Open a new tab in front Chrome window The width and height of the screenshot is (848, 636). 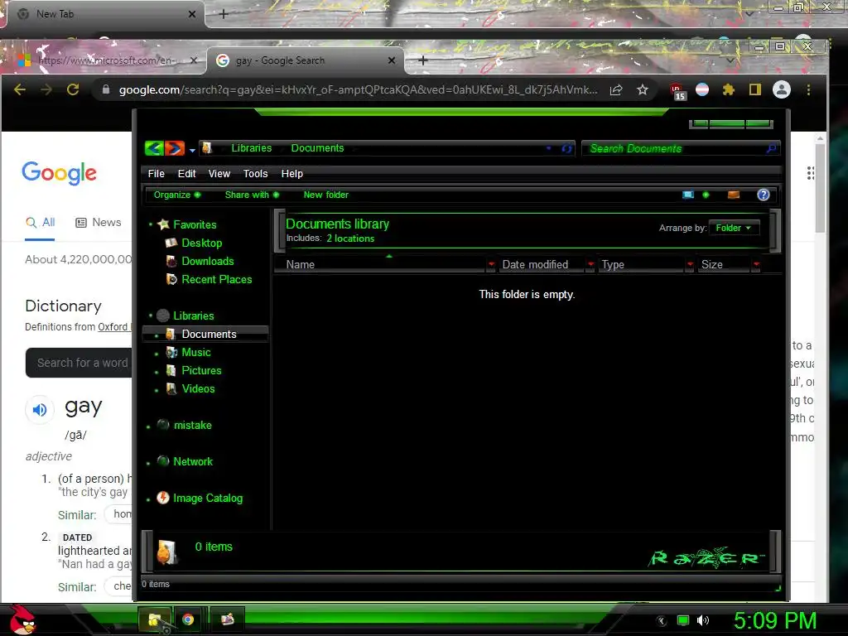tap(423, 60)
